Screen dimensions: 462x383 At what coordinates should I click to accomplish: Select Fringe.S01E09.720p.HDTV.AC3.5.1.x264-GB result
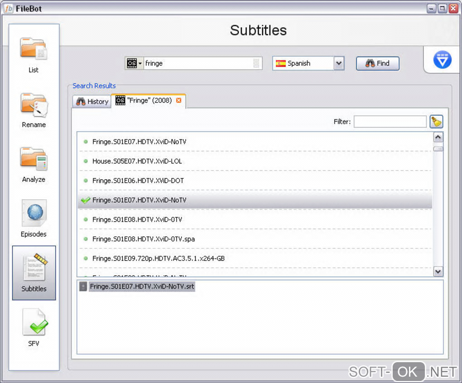pos(255,259)
